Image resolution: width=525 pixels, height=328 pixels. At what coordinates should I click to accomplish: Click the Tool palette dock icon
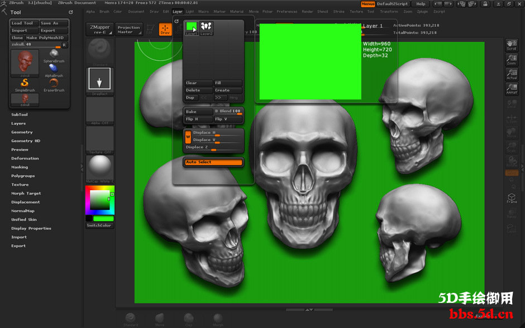70,12
